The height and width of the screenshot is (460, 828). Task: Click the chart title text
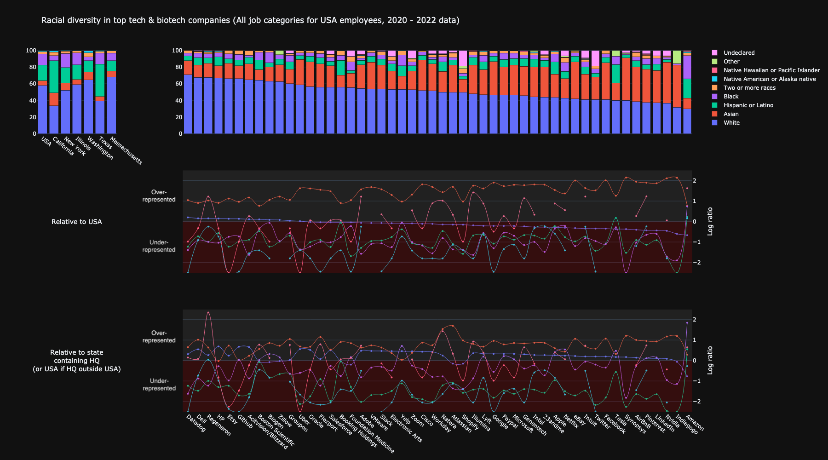[x=250, y=20]
